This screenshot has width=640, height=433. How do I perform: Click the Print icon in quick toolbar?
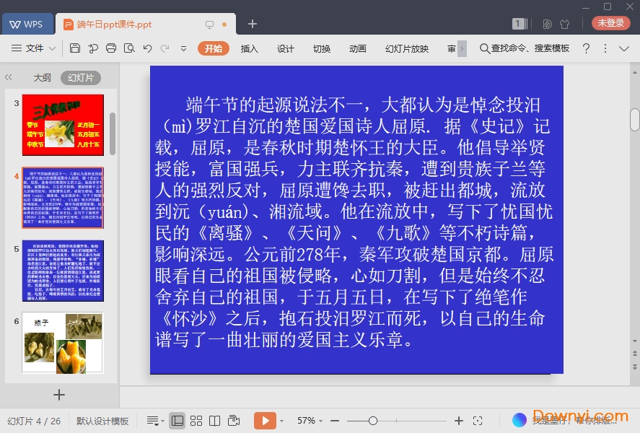111,48
